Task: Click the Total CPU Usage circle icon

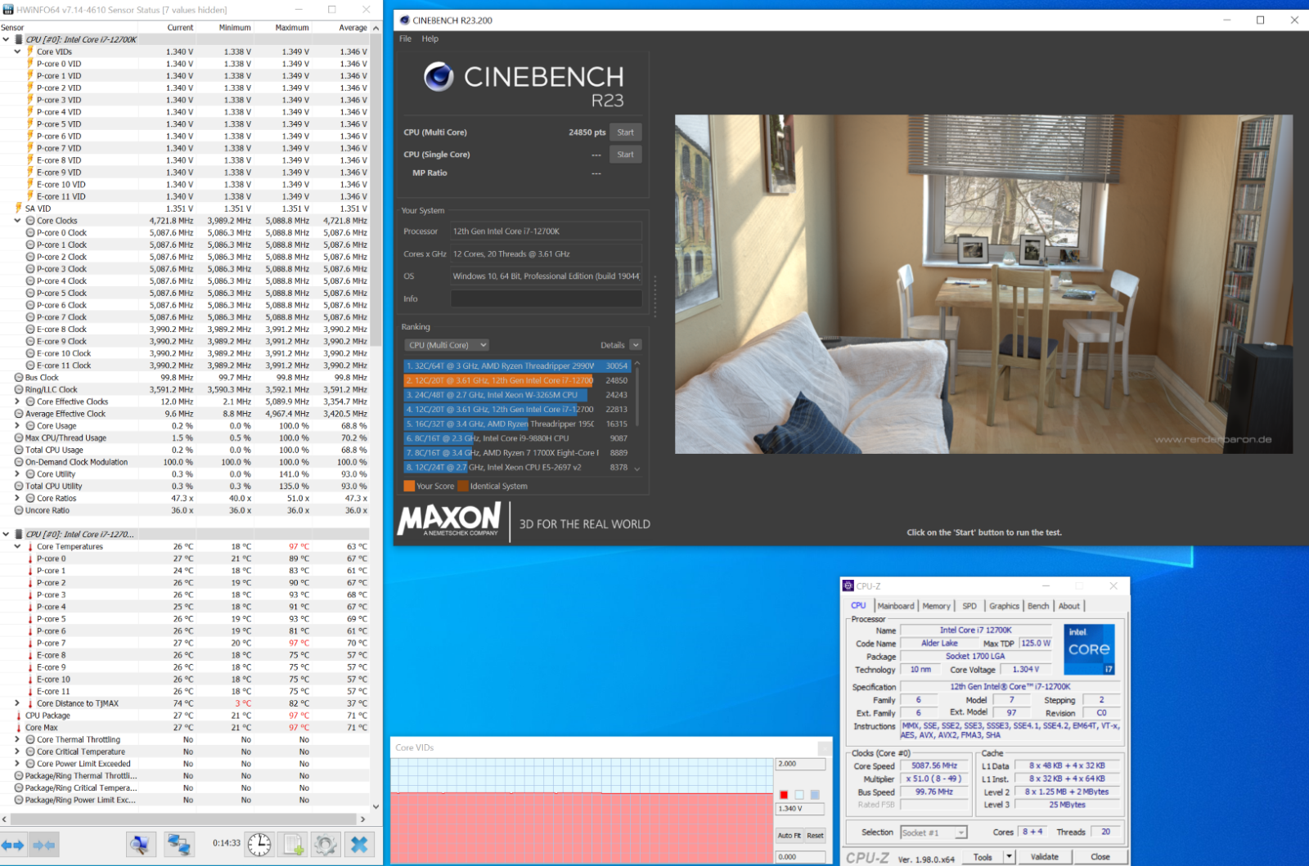Action: [x=19, y=450]
